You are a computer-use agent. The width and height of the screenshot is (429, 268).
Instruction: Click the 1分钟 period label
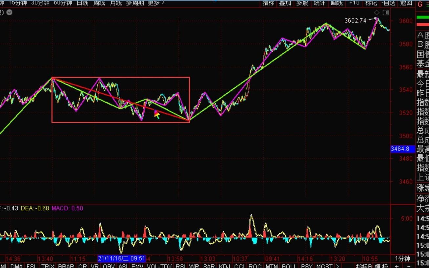click(x=402, y=258)
